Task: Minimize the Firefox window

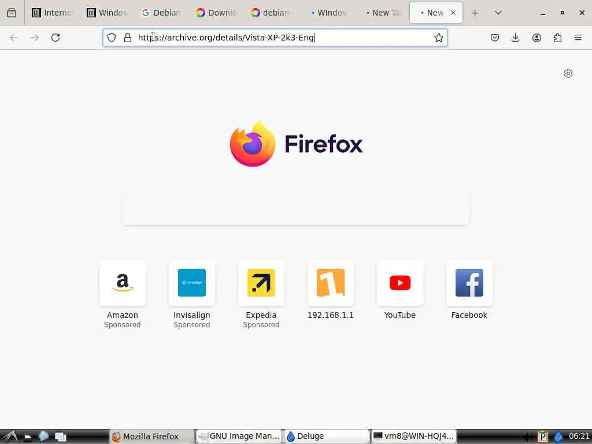Action: pyautogui.click(x=542, y=13)
